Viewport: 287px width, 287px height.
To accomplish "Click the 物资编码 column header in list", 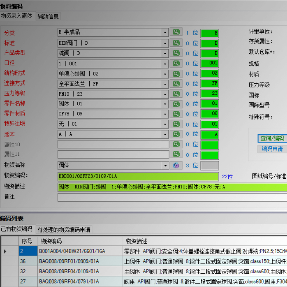I will click(x=51, y=241).
